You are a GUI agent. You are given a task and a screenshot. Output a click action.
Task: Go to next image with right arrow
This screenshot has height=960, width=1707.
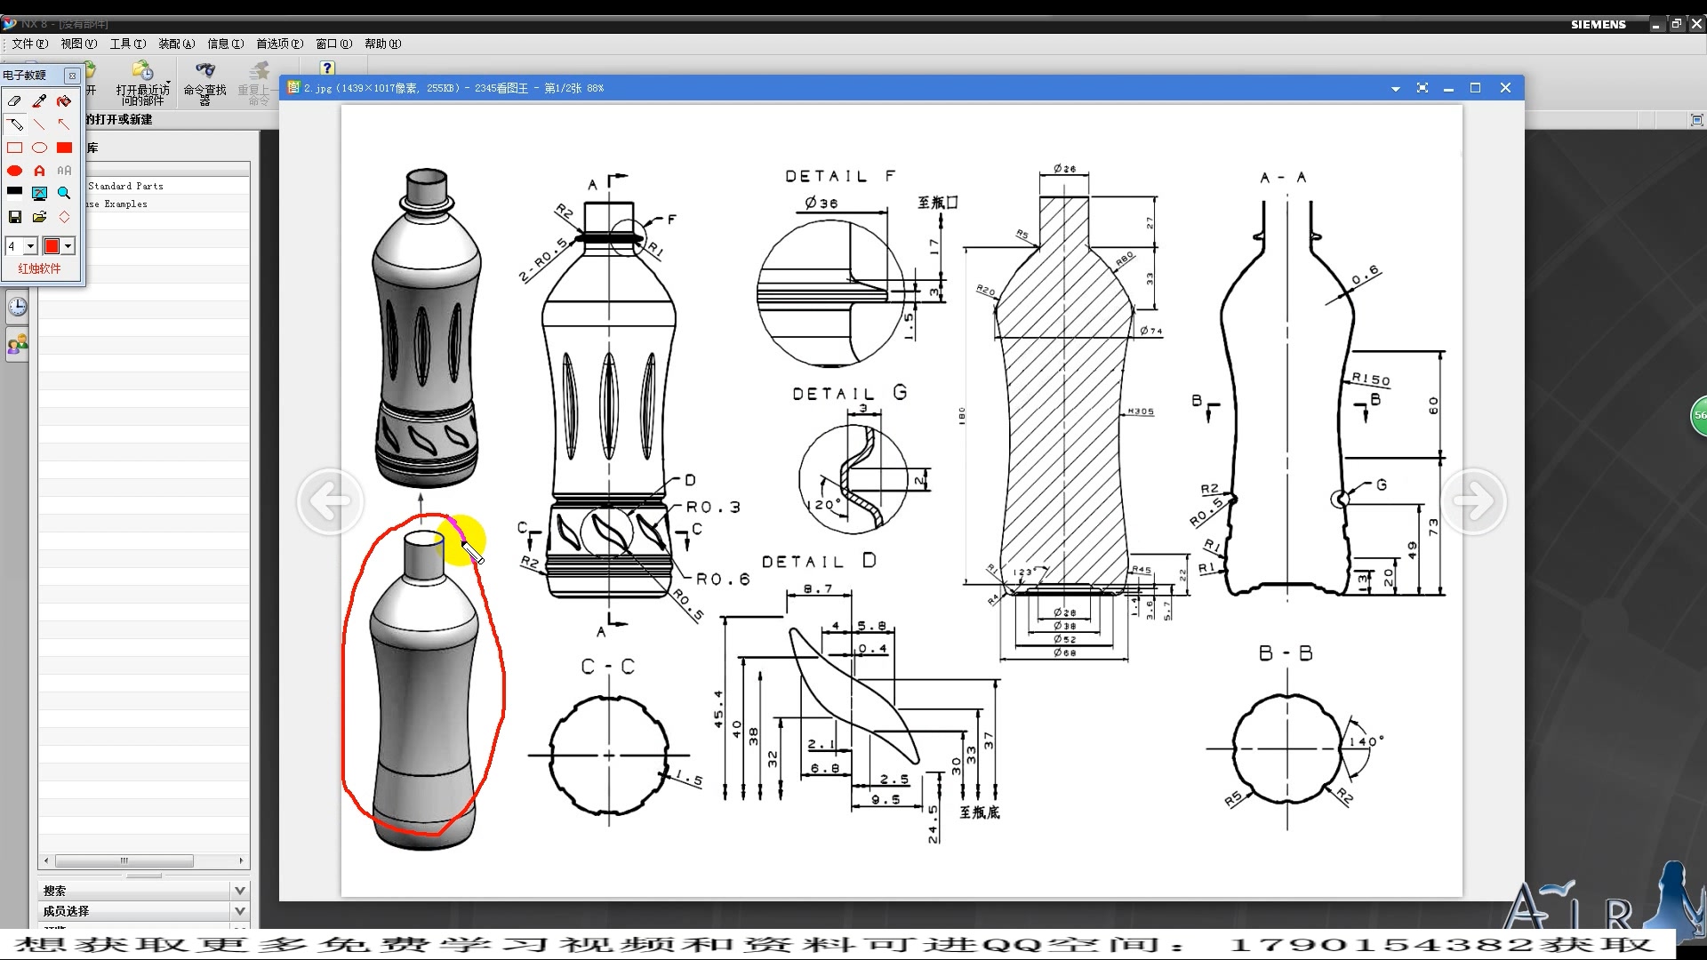(1473, 501)
